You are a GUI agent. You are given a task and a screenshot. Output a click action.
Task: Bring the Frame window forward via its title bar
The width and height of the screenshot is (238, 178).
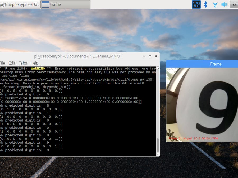tap(216, 64)
